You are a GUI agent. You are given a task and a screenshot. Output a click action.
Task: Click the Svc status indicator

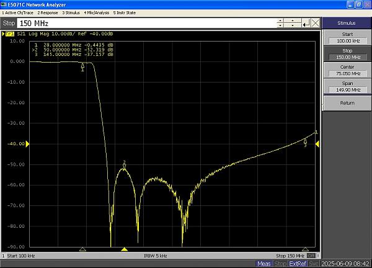[314, 264]
